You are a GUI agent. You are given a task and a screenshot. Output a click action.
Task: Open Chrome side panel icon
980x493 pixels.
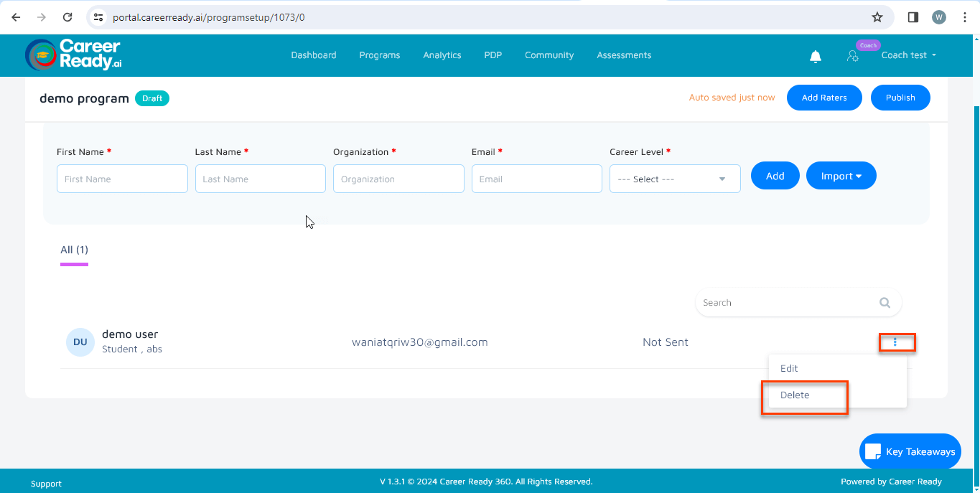tap(913, 17)
